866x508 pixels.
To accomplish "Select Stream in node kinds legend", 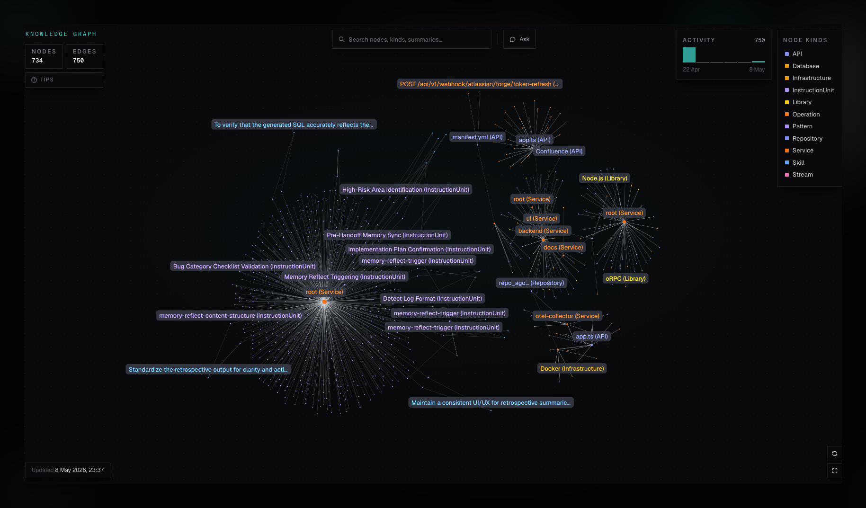I will (x=799, y=175).
